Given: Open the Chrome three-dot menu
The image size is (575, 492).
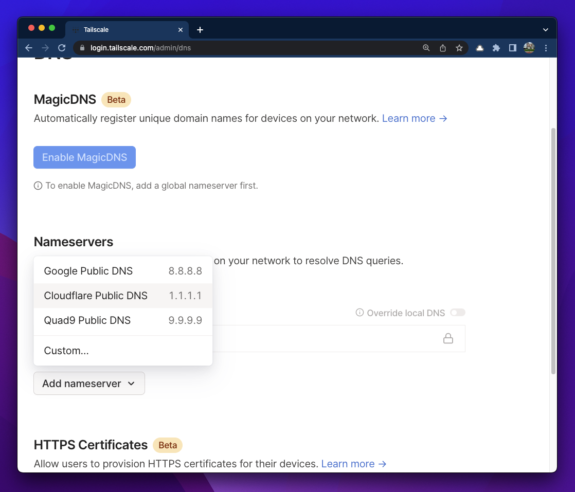Looking at the screenshot, I should click(x=546, y=48).
